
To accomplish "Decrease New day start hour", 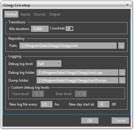I will point(107,106).
